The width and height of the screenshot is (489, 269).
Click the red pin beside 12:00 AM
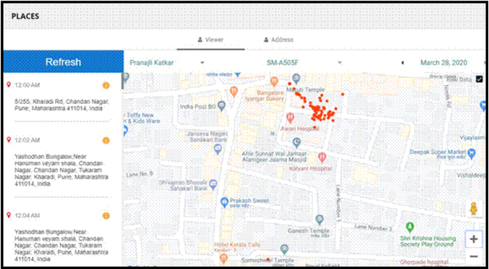(9, 85)
